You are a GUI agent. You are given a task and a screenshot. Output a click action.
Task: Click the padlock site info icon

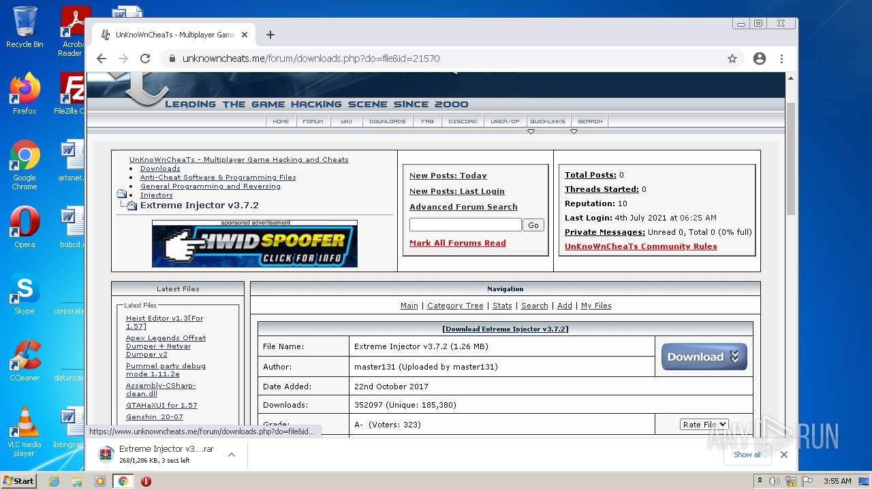172,59
